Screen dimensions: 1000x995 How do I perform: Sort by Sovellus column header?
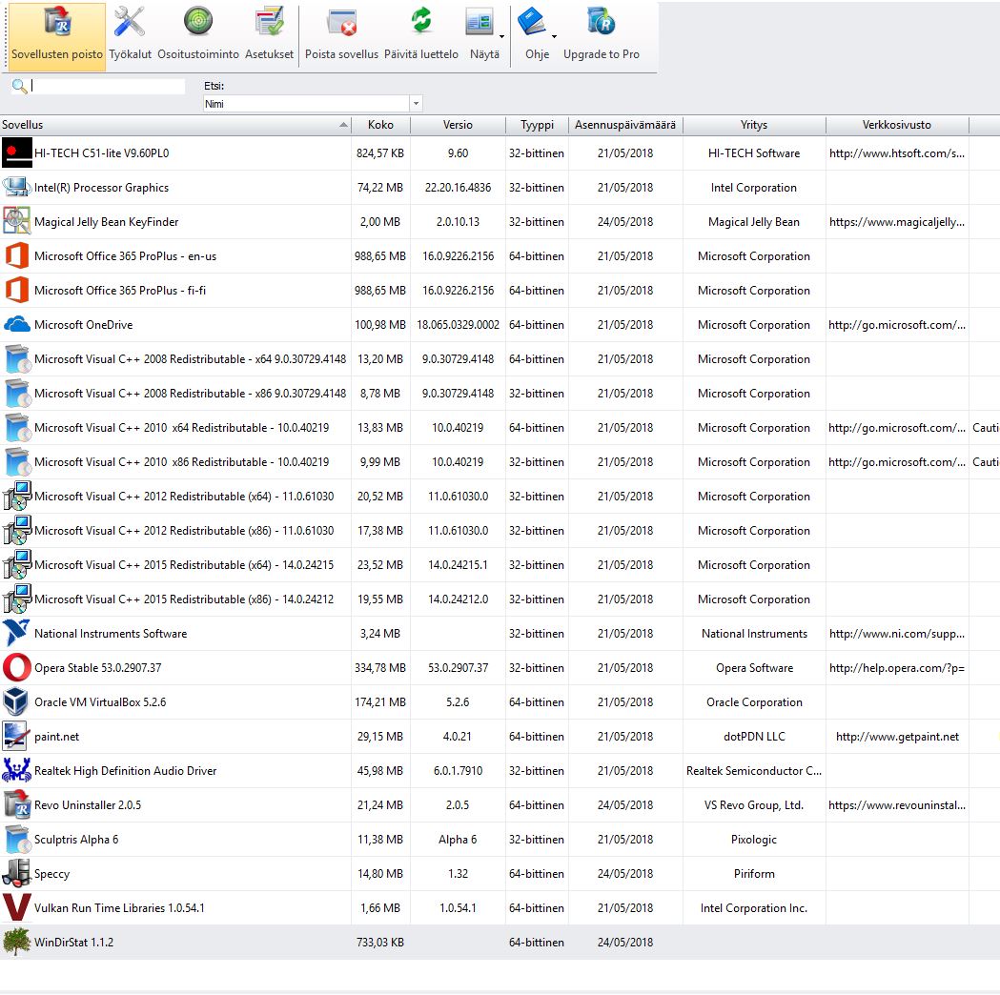(x=175, y=125)
